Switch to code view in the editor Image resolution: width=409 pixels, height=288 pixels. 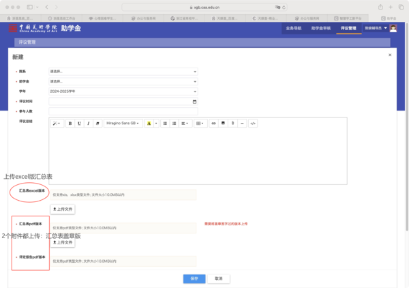click(x=252, y=124)
